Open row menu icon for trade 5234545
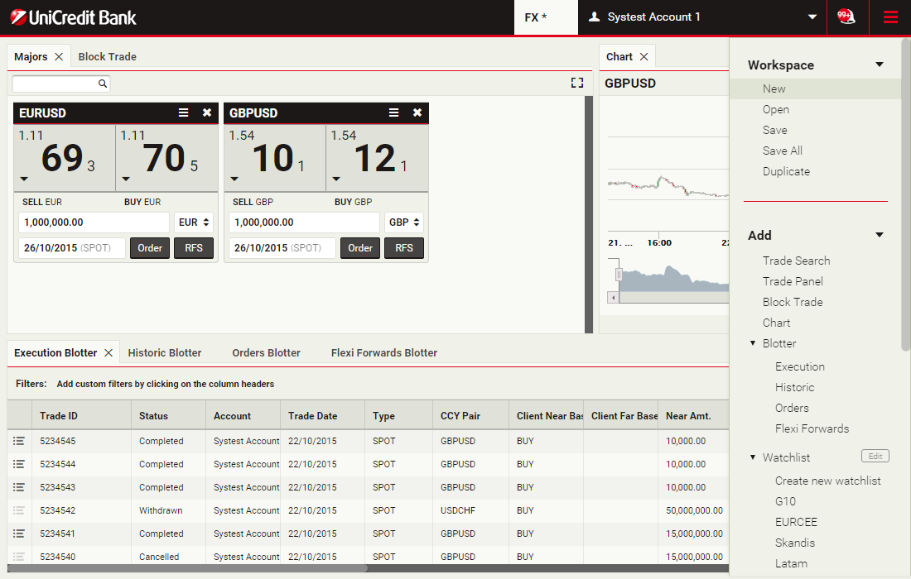Image resolution: width=911 pixels, height=579 pixels. coord(19,441)
